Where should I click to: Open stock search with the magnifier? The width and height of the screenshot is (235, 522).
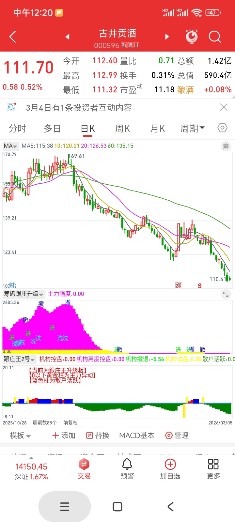[x=215, y=37]
